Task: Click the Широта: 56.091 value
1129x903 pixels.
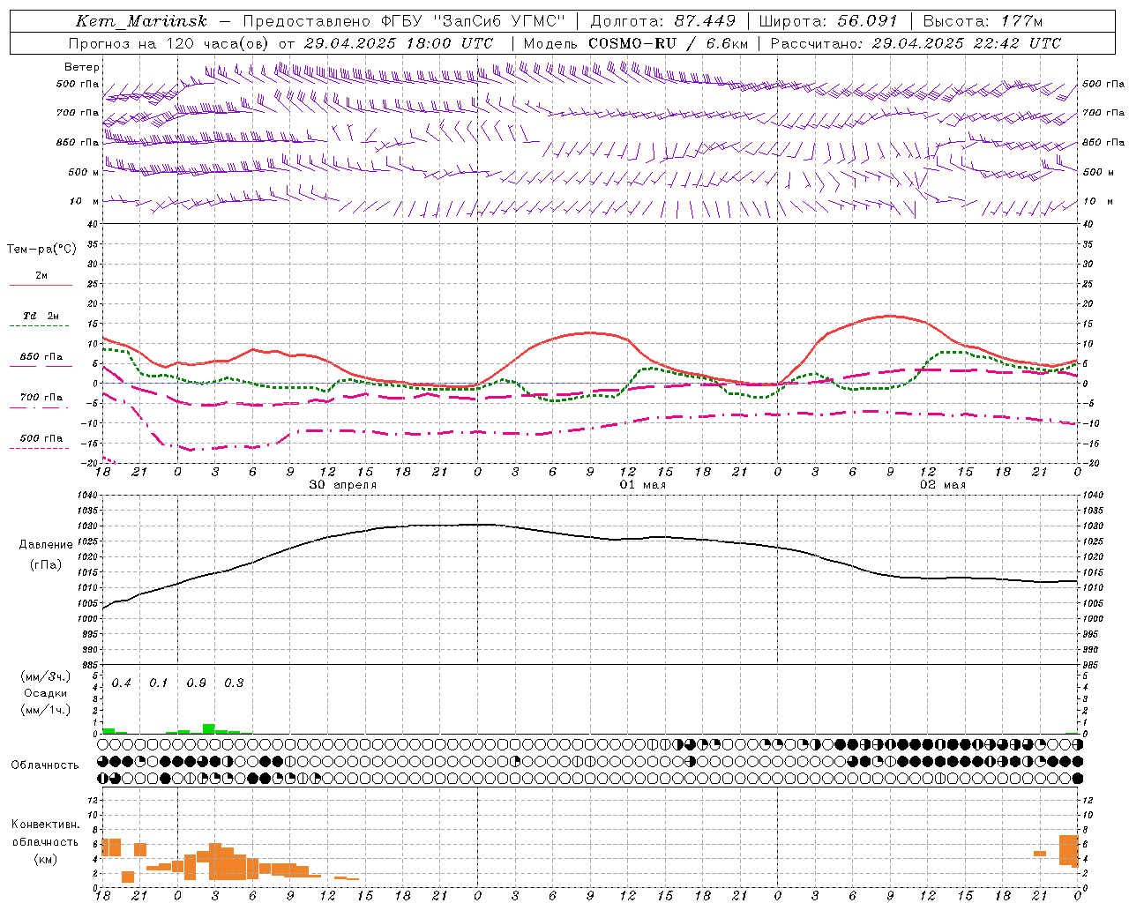Action: coord(828,21)
